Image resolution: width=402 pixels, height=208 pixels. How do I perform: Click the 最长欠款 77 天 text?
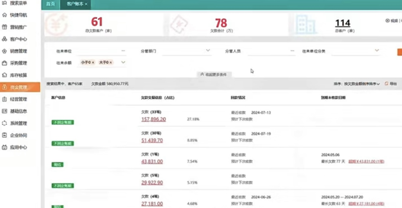(x=333, y=161)
